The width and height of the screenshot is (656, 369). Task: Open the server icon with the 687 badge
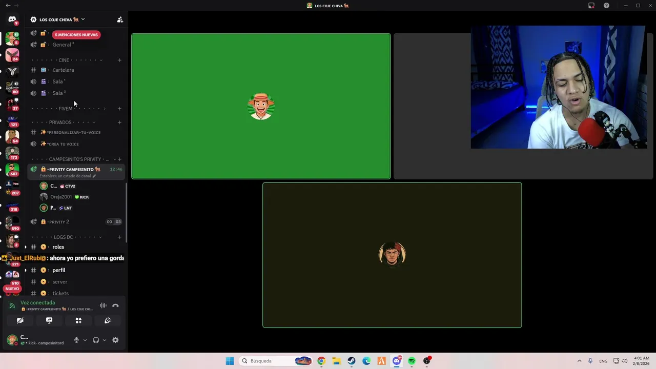[12, 169]
